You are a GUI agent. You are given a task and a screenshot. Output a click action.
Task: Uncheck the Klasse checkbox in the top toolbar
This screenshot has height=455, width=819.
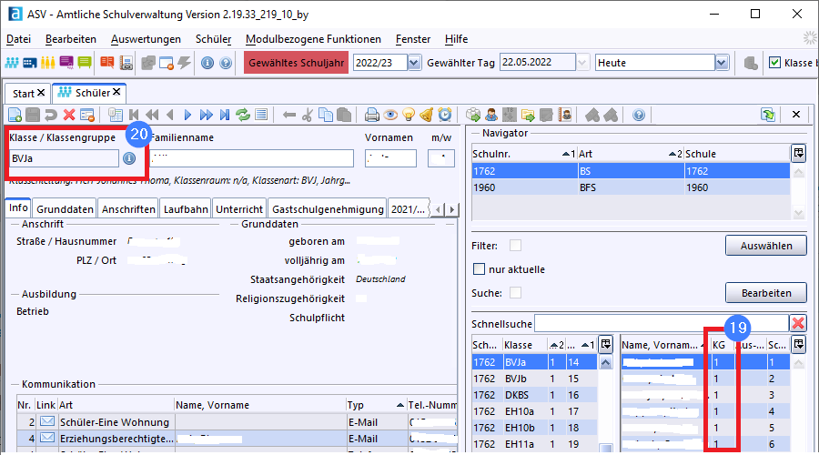point(775,63)
